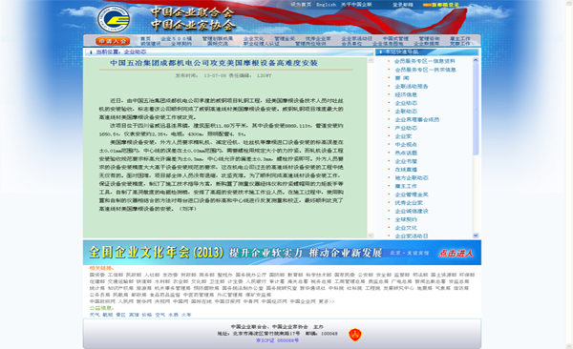
Task: Select 企业文化 in the top navigation bar
Action: (x=253, y=38)
